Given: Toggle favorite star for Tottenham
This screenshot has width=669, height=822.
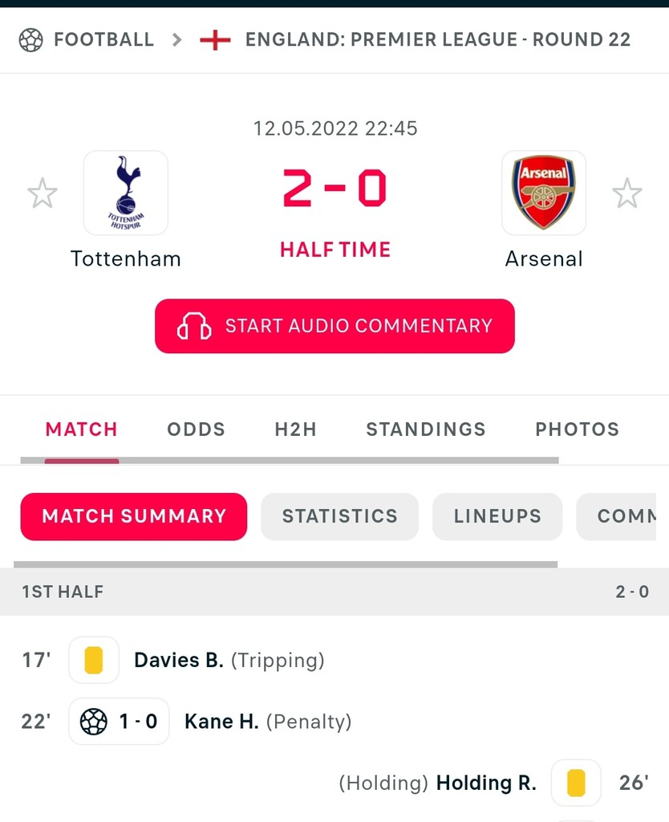Looking at the screenshot, I should pyautogui.click(x=43, y=193).
